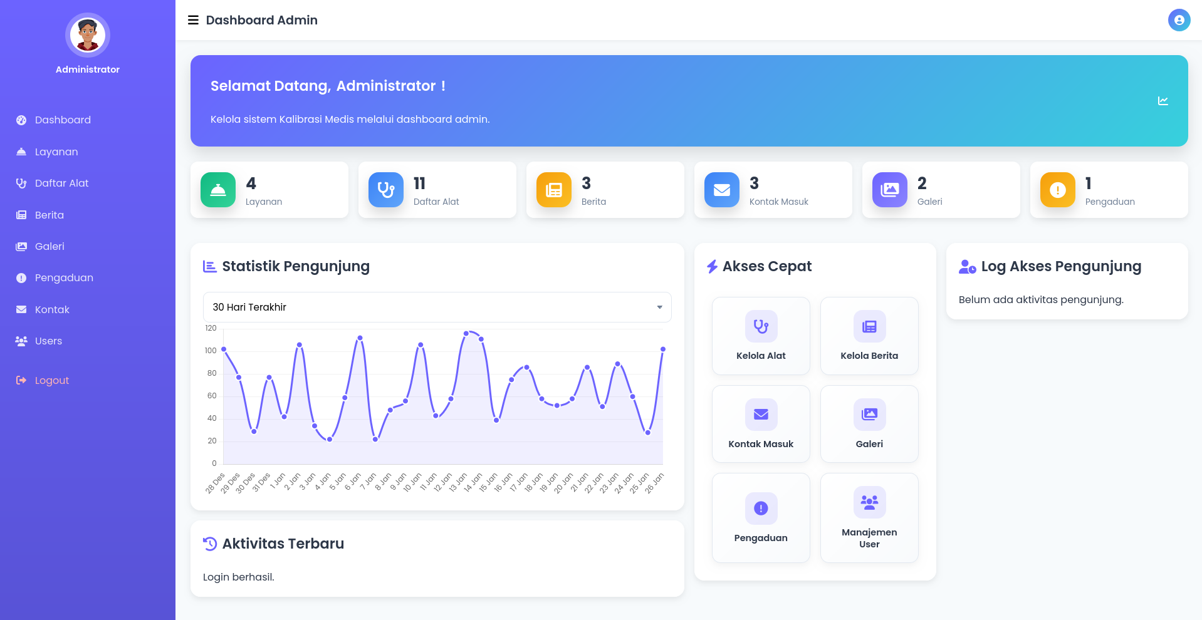Screen dimensions: 1202x620
Task: Click the orange Pengaduan exclamation stat icon
Action: [1058, 190]
